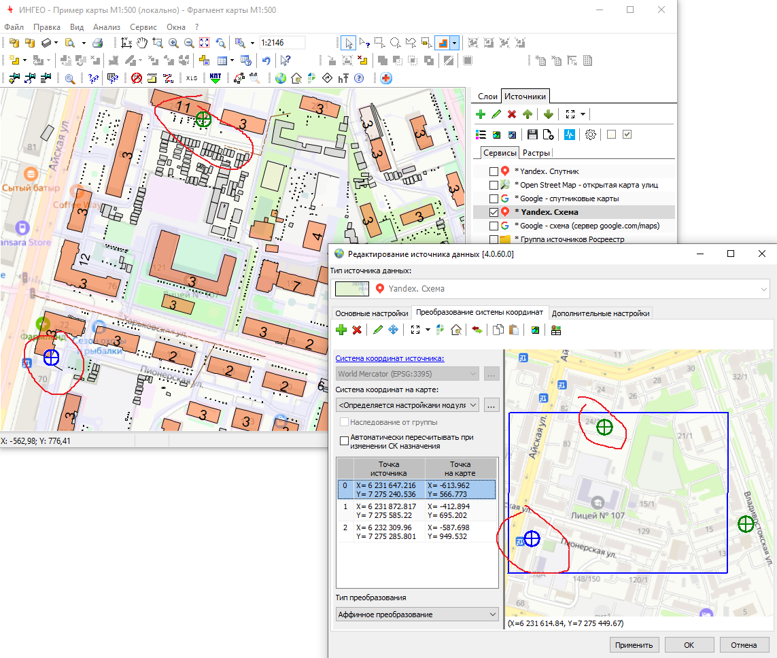
Task: Click the OK button in dialog
Action: tap(689, 645)
